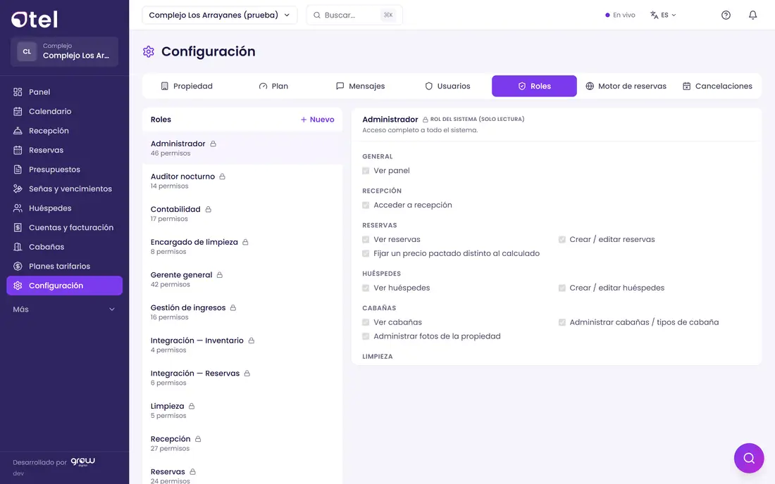
Task: Select the Gestión de ingresos role
Action: click(x=242, y=312)
